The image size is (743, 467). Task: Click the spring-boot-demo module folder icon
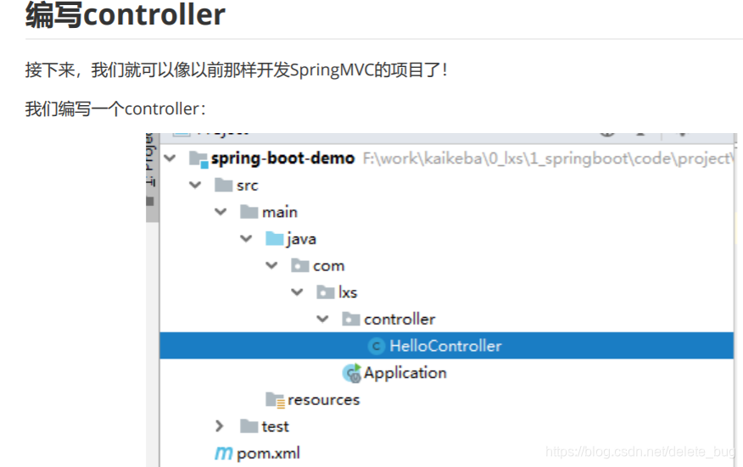coord(198,159)
